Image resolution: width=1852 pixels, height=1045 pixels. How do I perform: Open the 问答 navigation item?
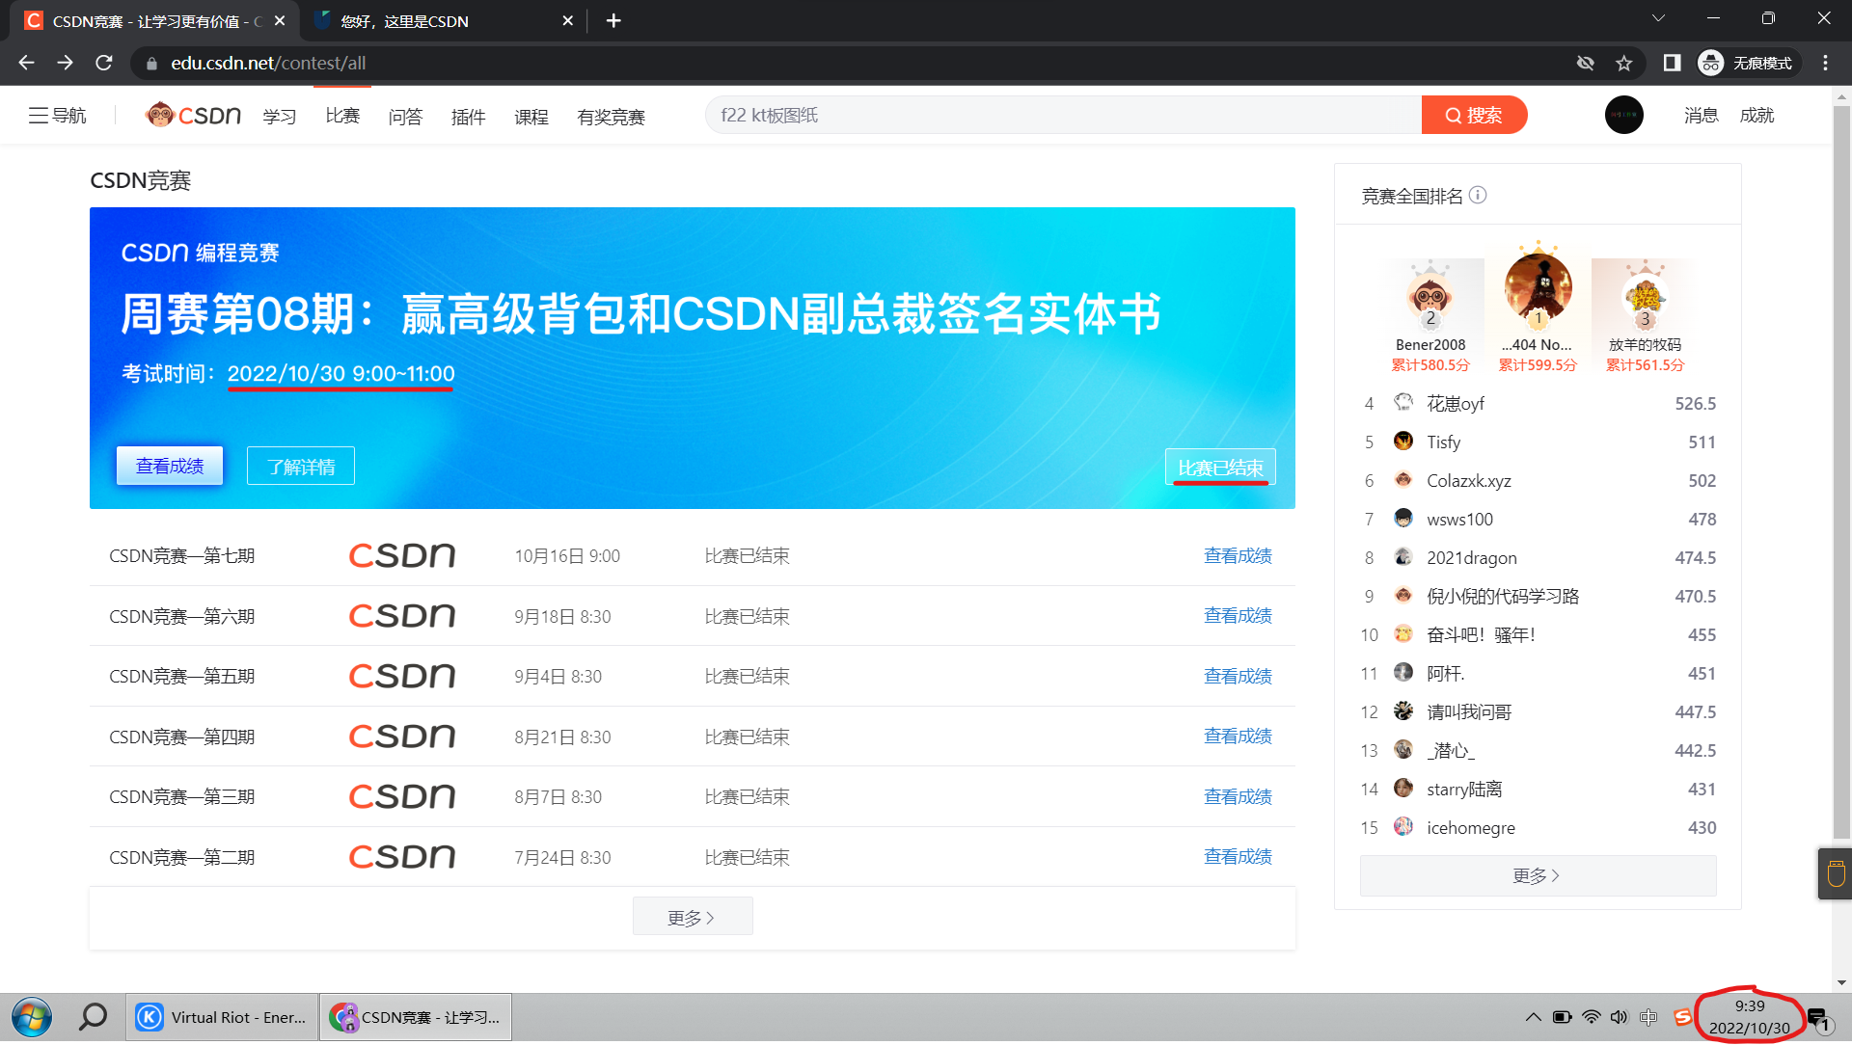pos(405,117)
